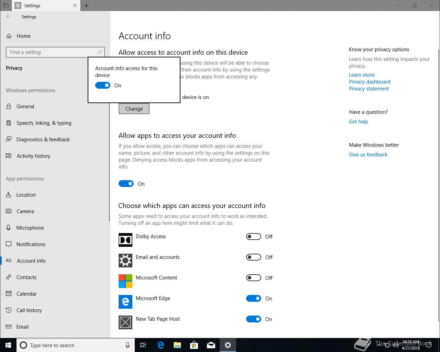
Task: Switch off New Tab Page Host access
Action: pyautogui.click(x=254, y=319)
